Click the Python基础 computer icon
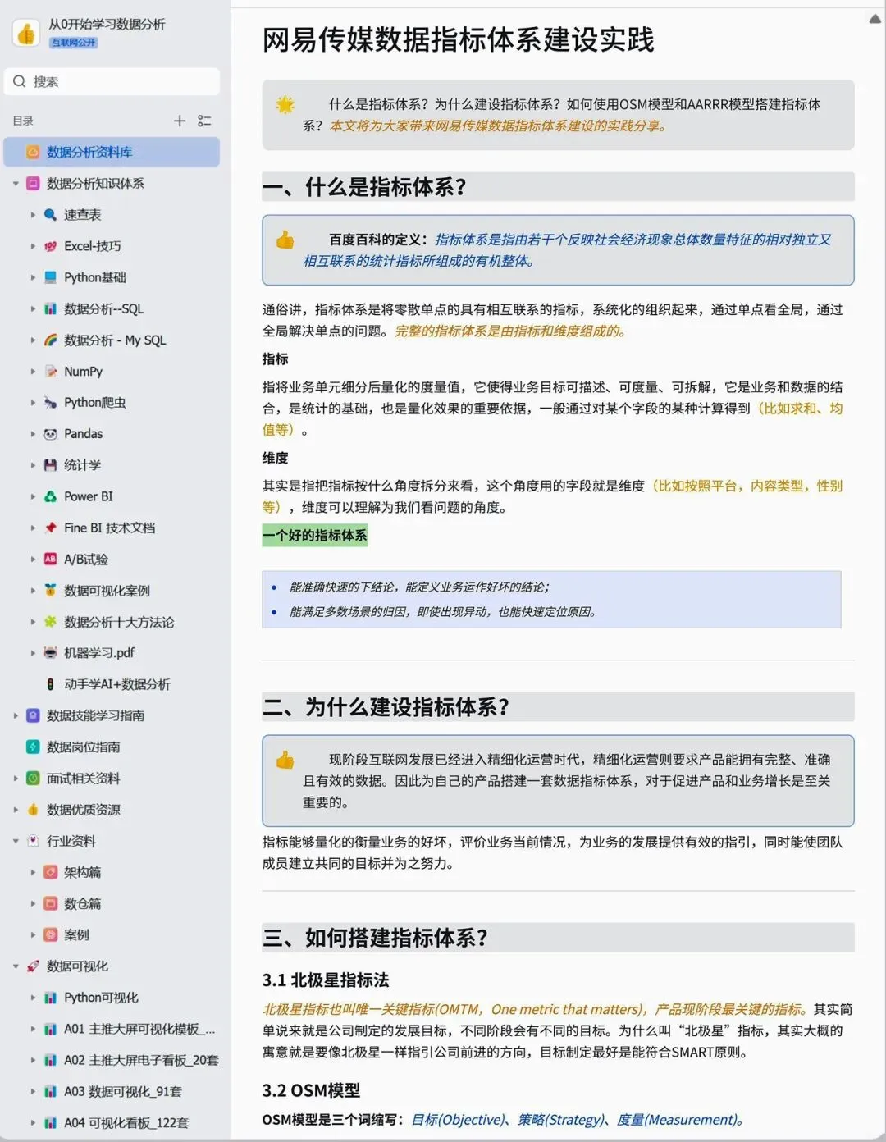 coord(50,277)
